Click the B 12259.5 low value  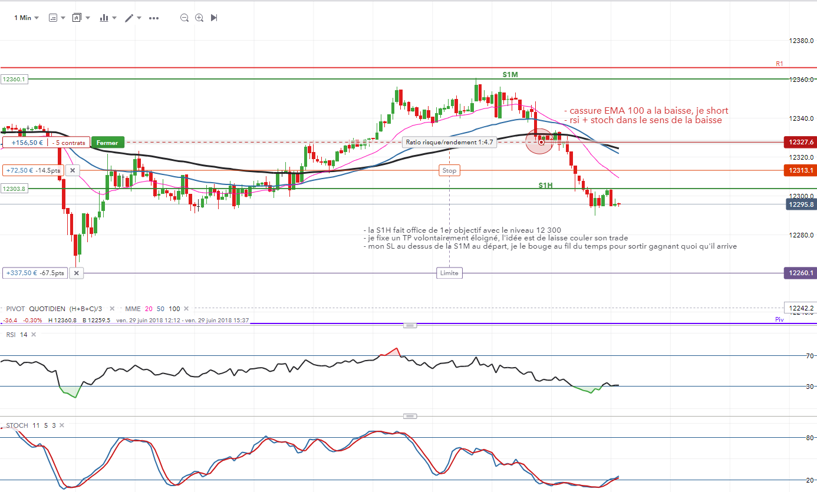point(96,321)
